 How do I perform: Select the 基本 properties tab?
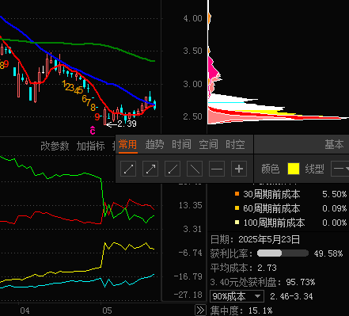[334, 144]
